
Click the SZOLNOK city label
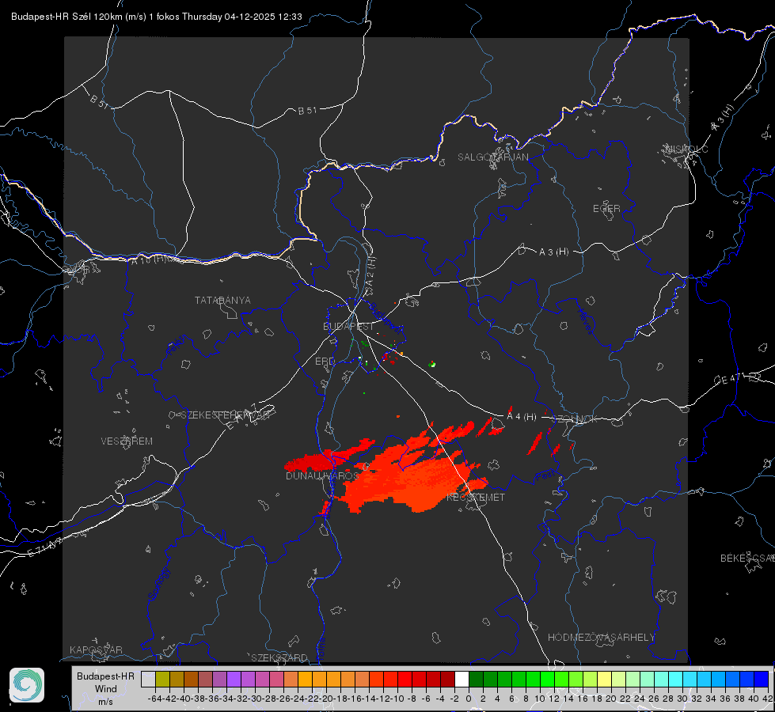pos(575,419)
